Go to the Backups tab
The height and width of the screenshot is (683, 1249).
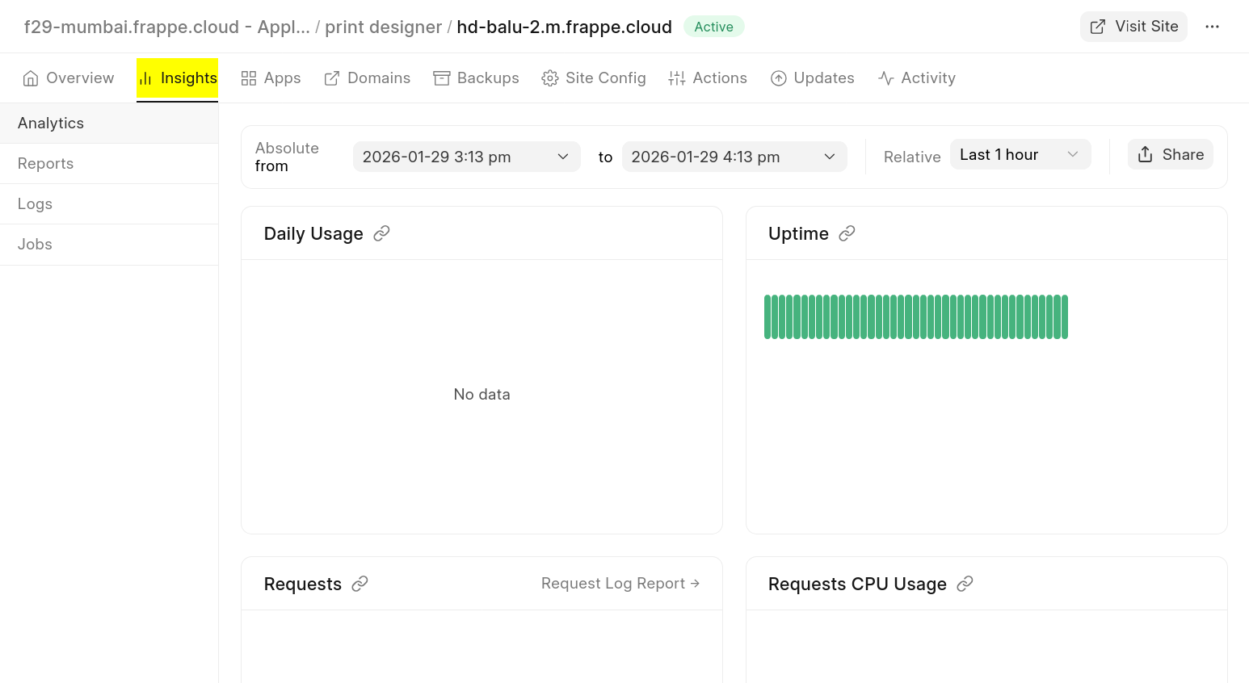[x=476, y=78]
